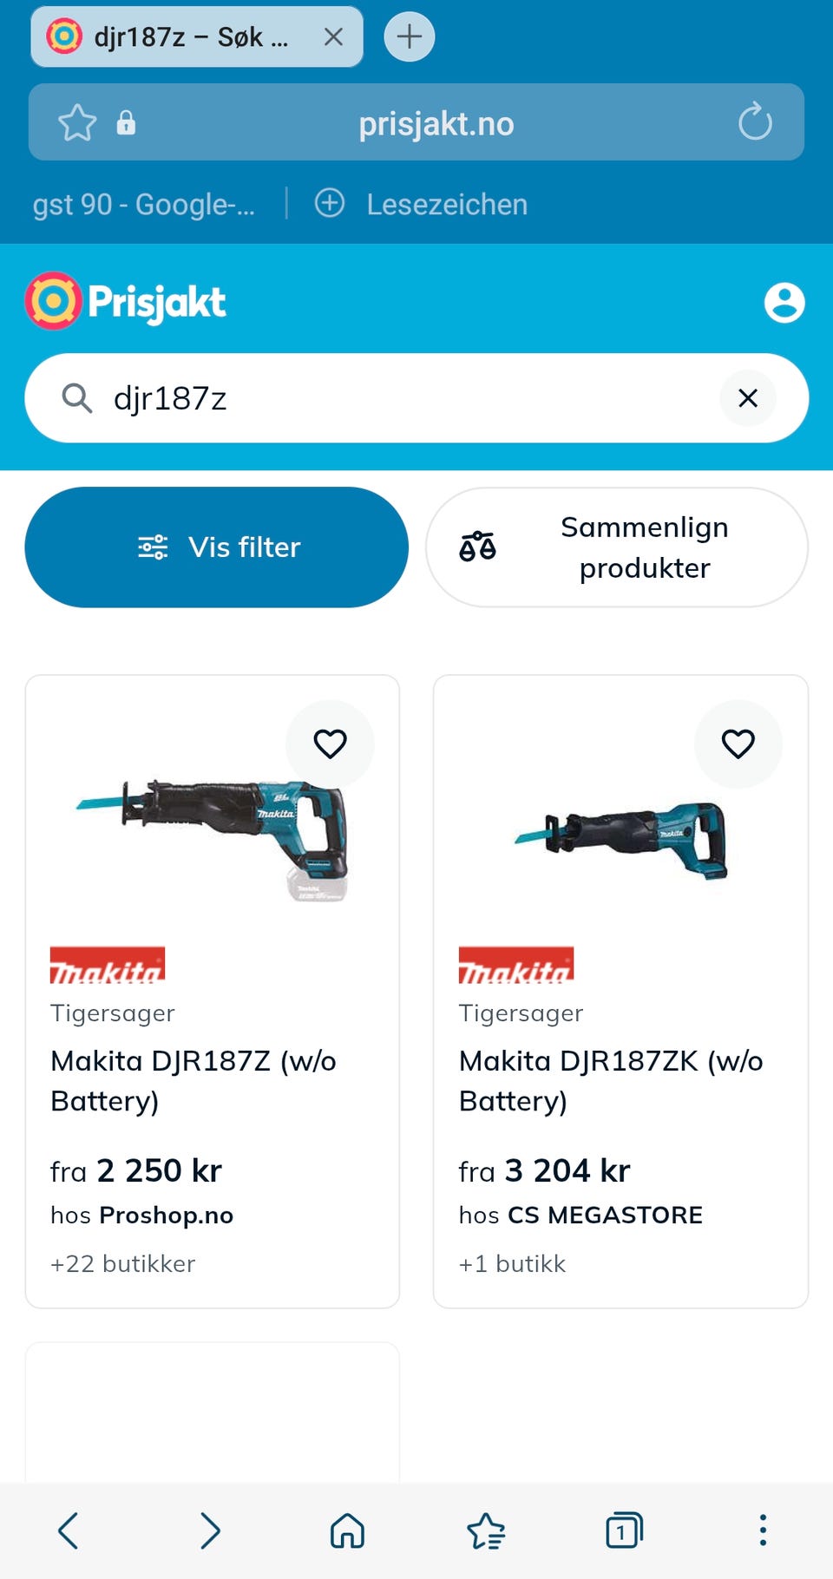
Task: Reload the prisjakt.no page
Action: (x=755, y=121)
